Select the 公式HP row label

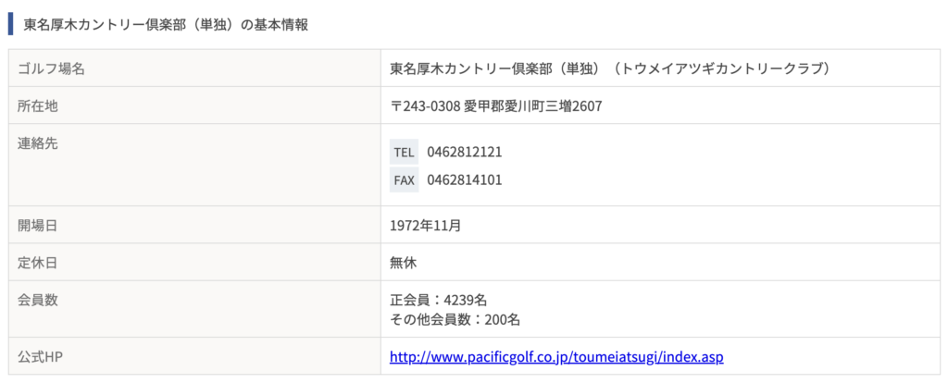point(41,356)
